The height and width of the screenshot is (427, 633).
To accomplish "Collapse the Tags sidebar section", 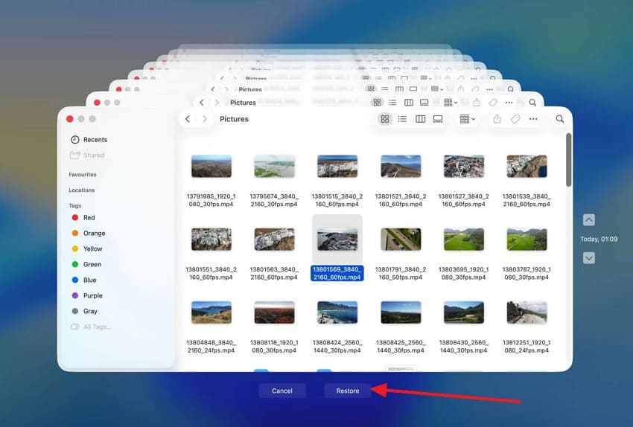I will point(74,205).
